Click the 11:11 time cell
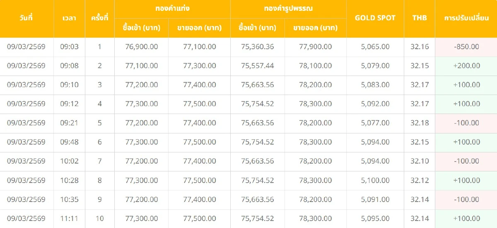Screen dimensions: 497x228 [x=69, y=218]
